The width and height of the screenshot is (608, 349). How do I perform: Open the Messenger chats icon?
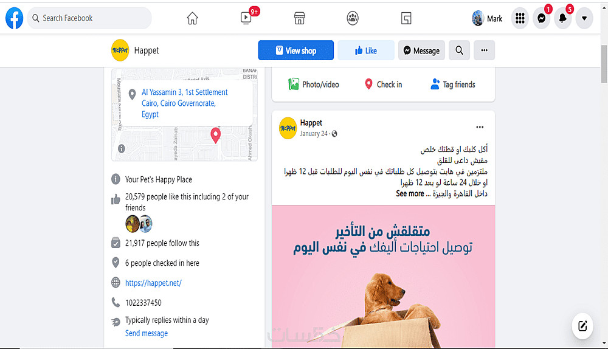[x=541, y=18]
